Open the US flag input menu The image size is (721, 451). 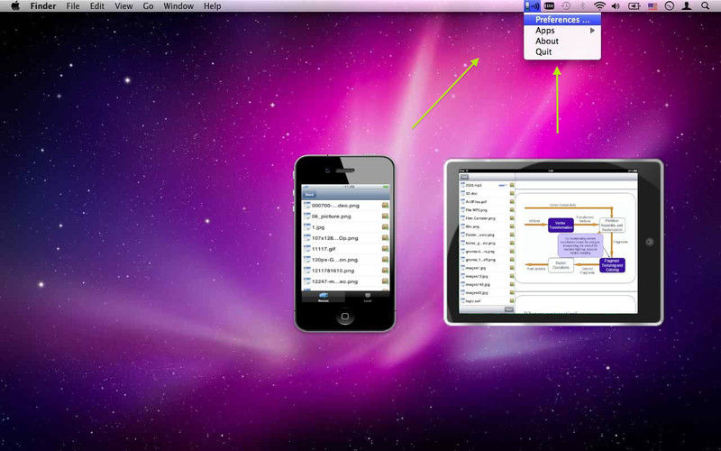[652, 6]
